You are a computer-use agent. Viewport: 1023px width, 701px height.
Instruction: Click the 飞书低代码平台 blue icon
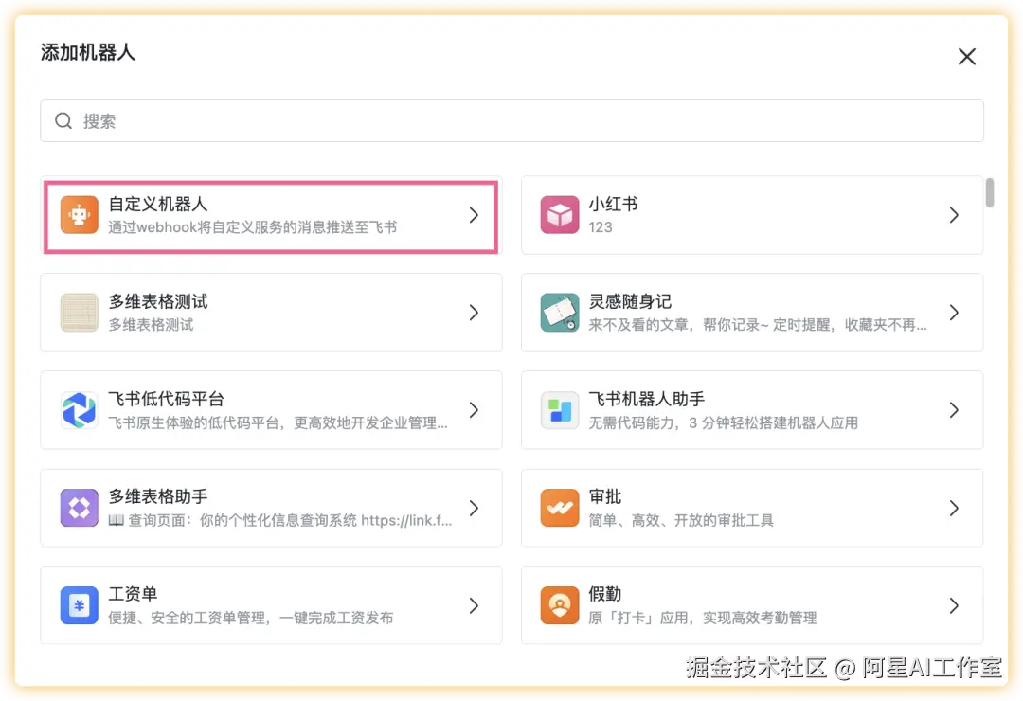click(79, 410)
